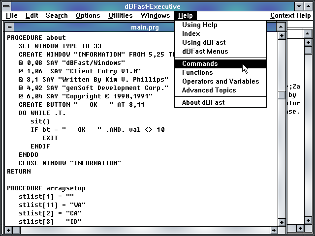The image size is (315, 236).
Task: Select Using dBFast help topic
Action: point(220,43)
